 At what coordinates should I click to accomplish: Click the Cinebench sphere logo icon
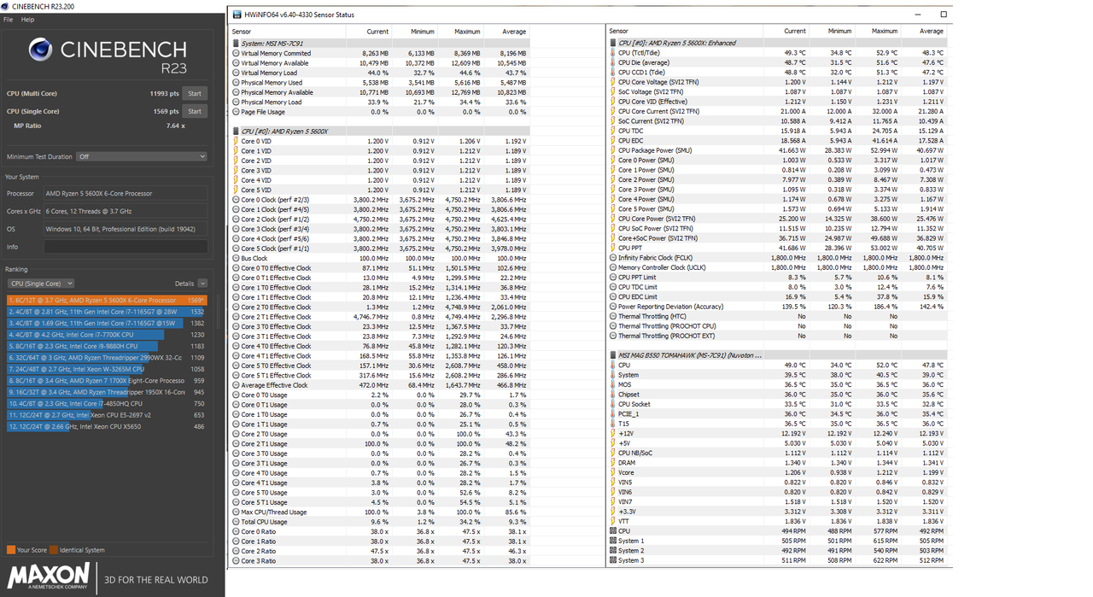(40, 50)
